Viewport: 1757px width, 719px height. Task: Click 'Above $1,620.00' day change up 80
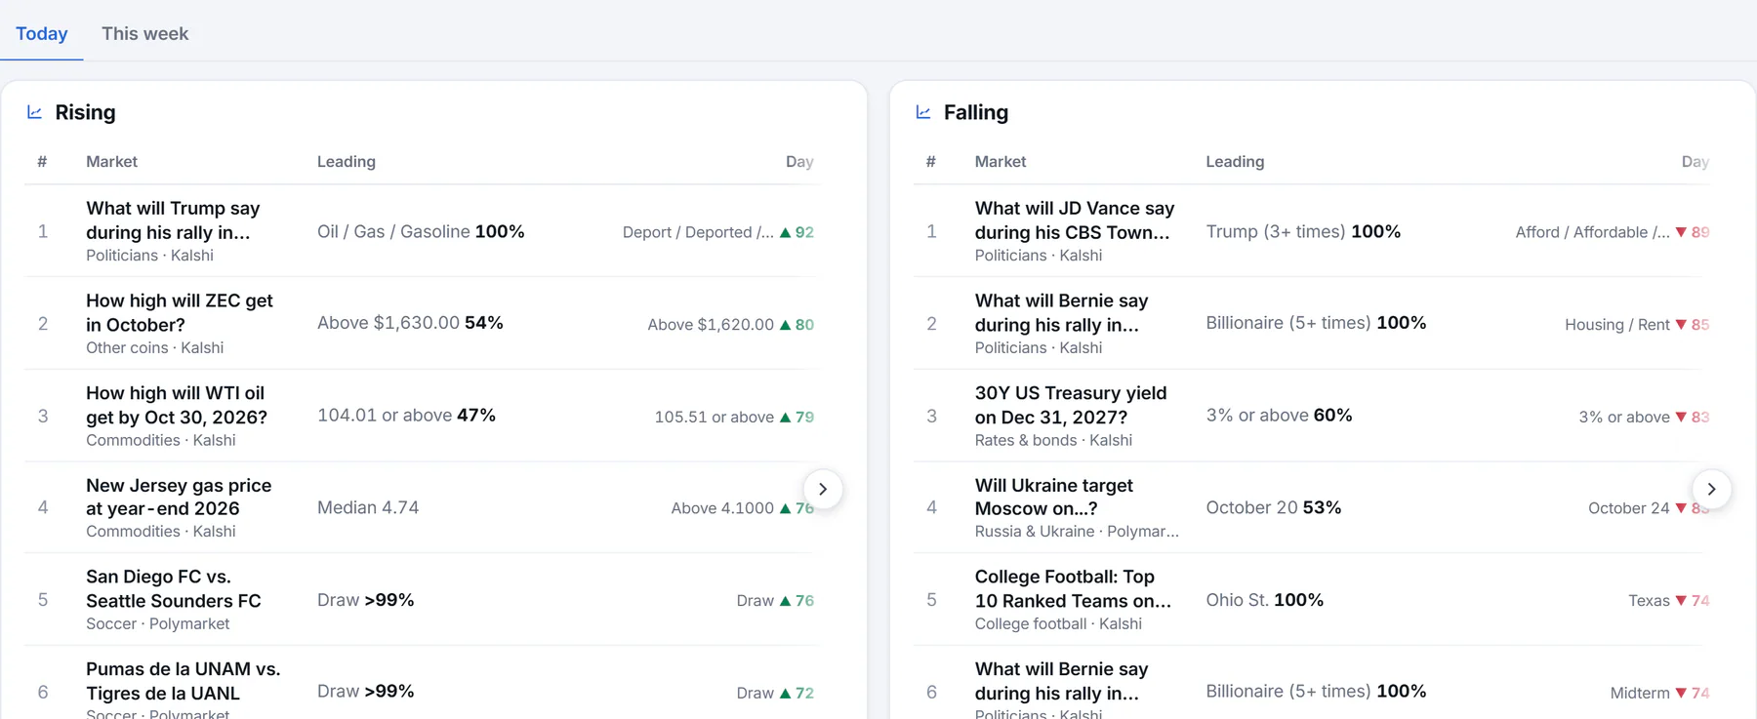731,324
